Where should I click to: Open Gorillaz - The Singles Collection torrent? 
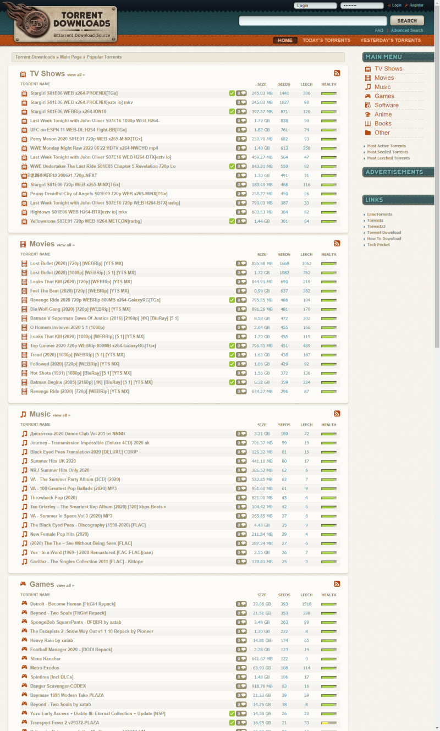pos(86,562)
